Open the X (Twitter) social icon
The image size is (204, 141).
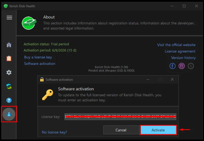(191, 66)
